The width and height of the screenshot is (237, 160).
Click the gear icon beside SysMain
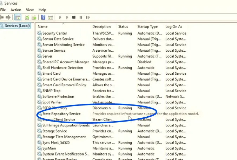tap(39, 148)
